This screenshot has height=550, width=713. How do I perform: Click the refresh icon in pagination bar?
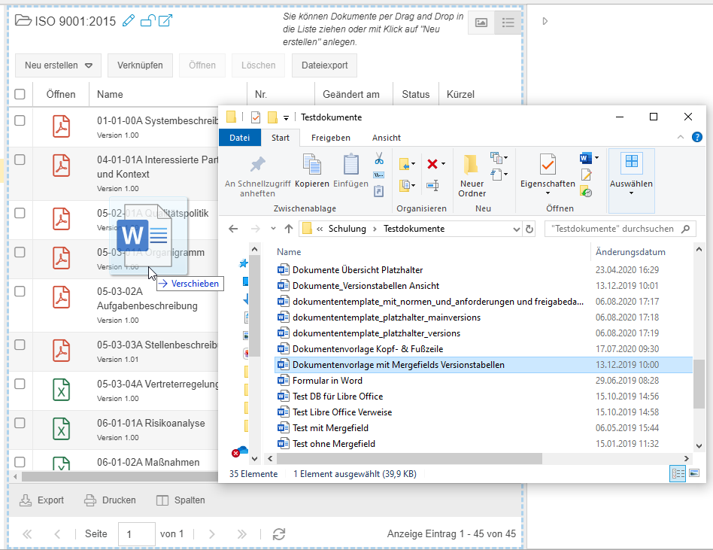(x=279, y=534)
